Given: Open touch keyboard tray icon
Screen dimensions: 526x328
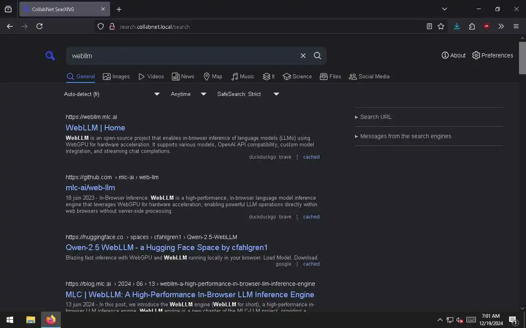Looking at the screenshot, I should tap(471, 320).
